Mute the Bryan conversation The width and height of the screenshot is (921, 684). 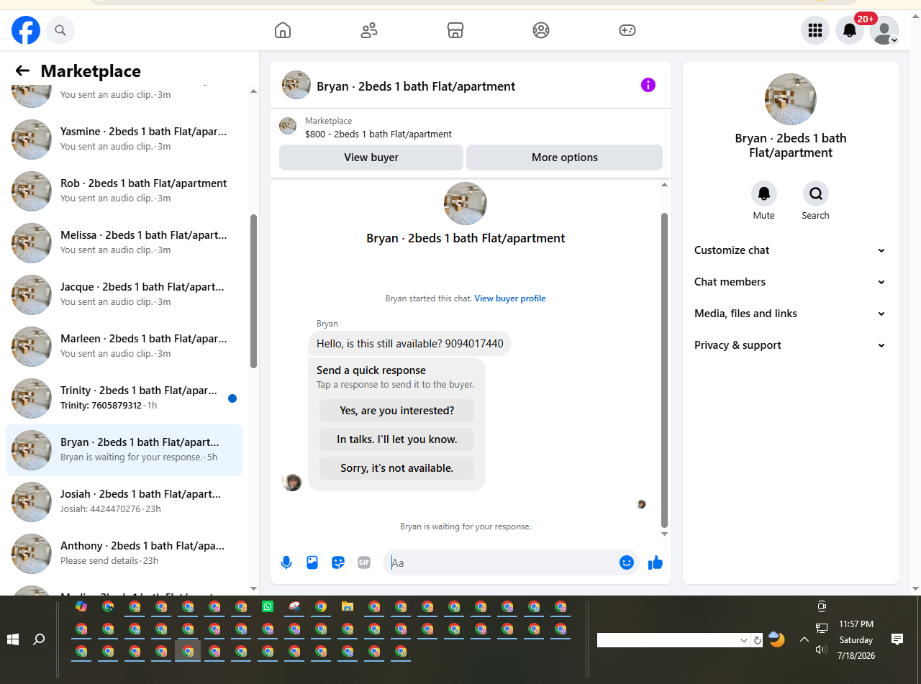point(764,193)
